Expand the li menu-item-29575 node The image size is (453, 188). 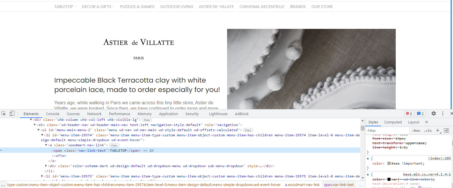click(x=42, y=176)
